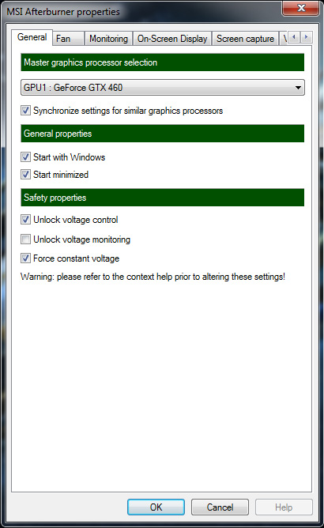324x528 pixels.
Task: Select the Screen capture tab
Action: (x=245, y=39)
